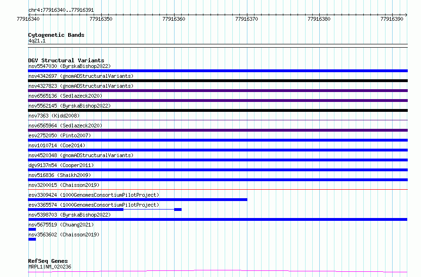Screen dimensions: 421x277
Task: Click the short blue bar for nsv5675519
Action: click(32, 229)
